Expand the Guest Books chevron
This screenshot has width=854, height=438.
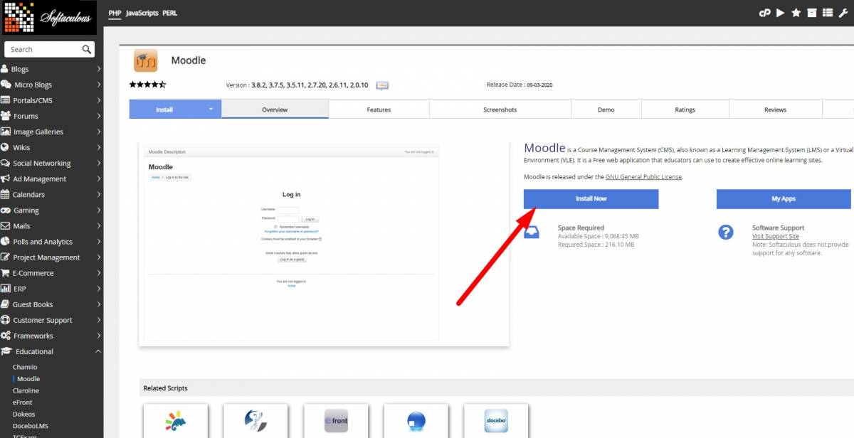[98, 304]
